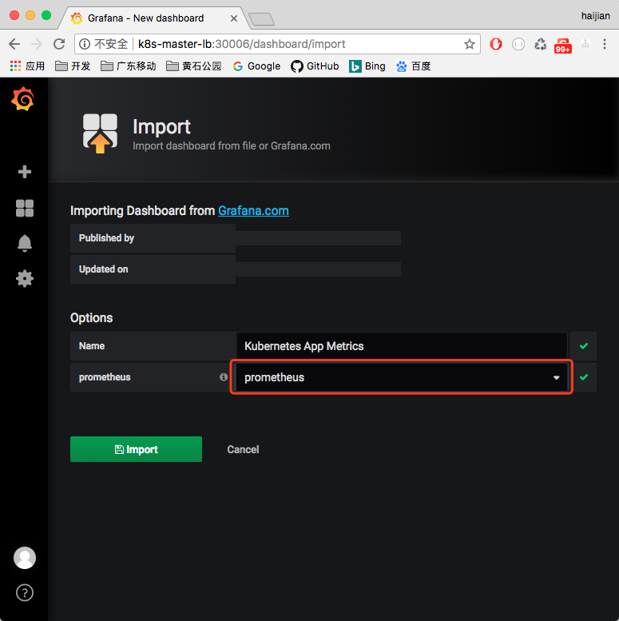This screenshot has width=619, height=621.
Task: Open the 黄石公园 bookmark folder
Action: click(x=194, y=66)
